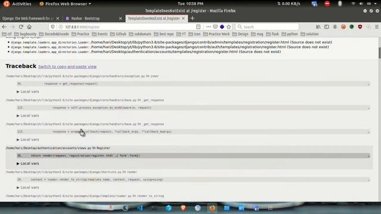Expand Local vars under process_exception_by_middleware frame
Screen dimensions: 381x214
click(28, 115)
